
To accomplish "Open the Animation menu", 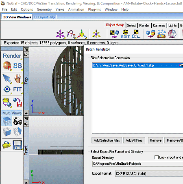I will click(76, 9).
